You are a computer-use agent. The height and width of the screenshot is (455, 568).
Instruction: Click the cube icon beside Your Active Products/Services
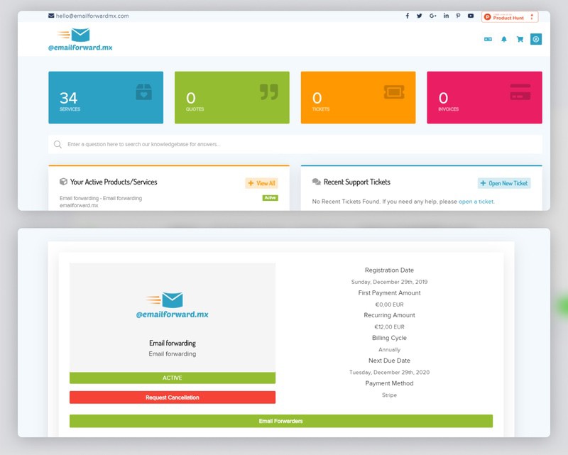pos(63,182)
